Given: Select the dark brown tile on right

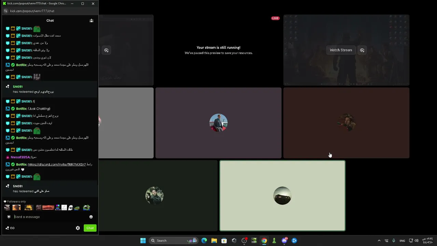Looking at the screenshot, I should point(346,123).
